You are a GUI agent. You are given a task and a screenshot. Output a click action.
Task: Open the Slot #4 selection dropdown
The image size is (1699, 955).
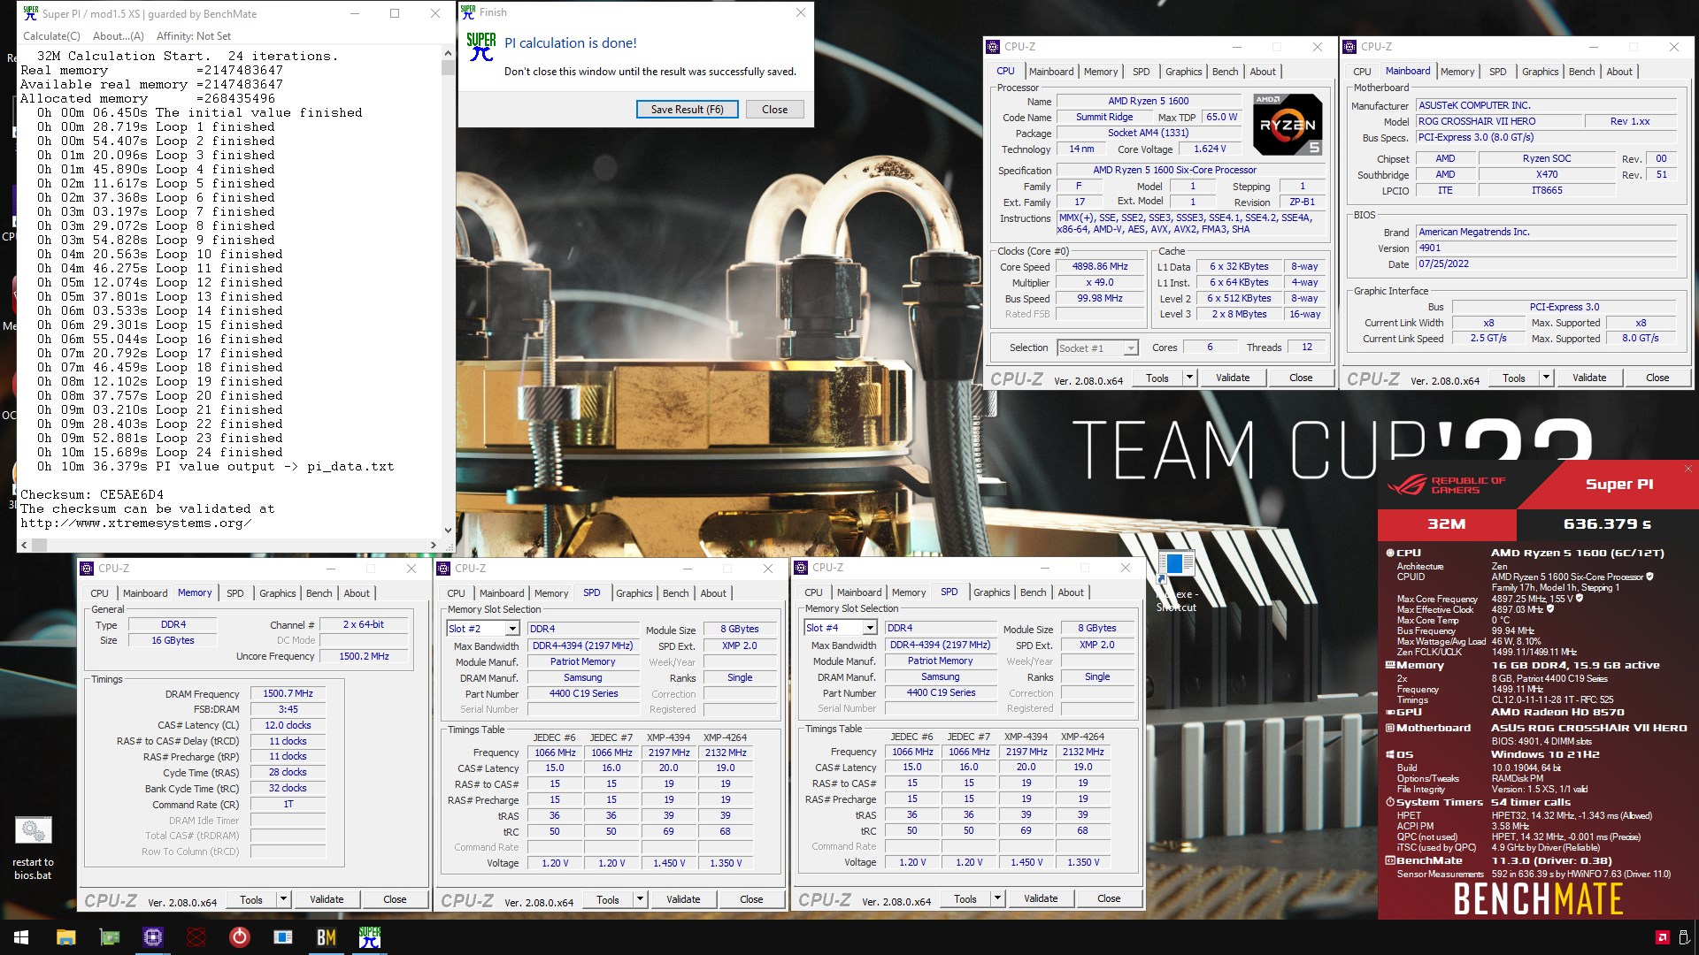tap(870, 628)
